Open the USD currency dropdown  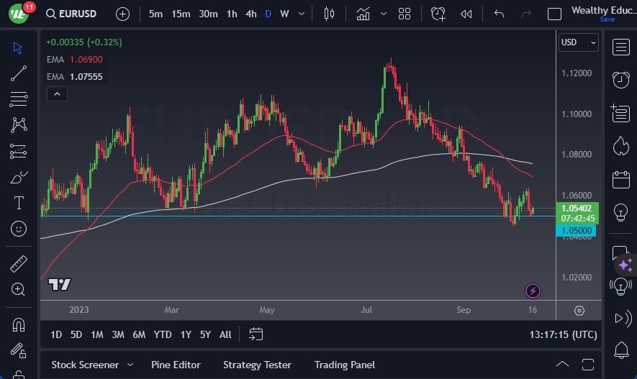(578, 42)
